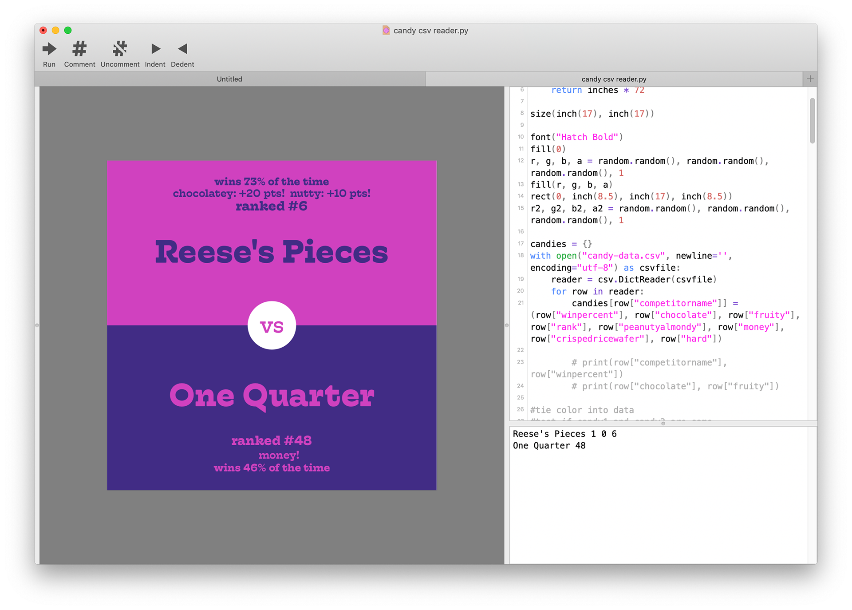Click the Dedent left-triangle icon
The height and width of the screenshot is (610, 852).
tap(182, 49)
